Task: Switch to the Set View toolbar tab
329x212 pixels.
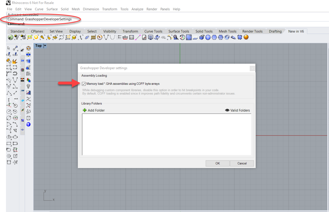Action: pyautogui.click(x=56, y=31)
